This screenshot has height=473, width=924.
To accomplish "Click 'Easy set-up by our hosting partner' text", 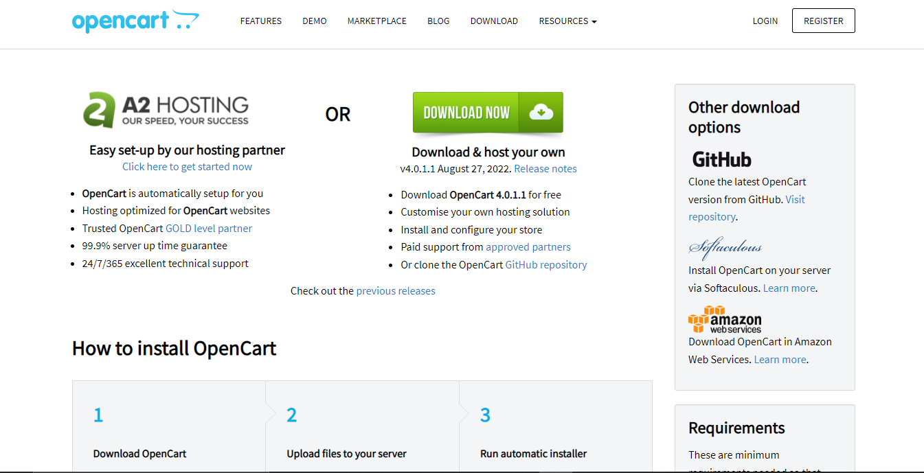I will (x=187, y=150).
